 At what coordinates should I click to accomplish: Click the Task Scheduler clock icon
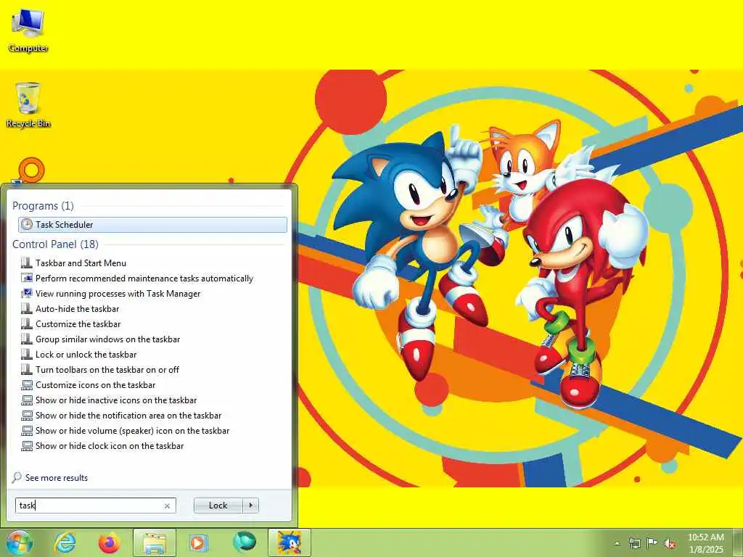pos(27,225)
